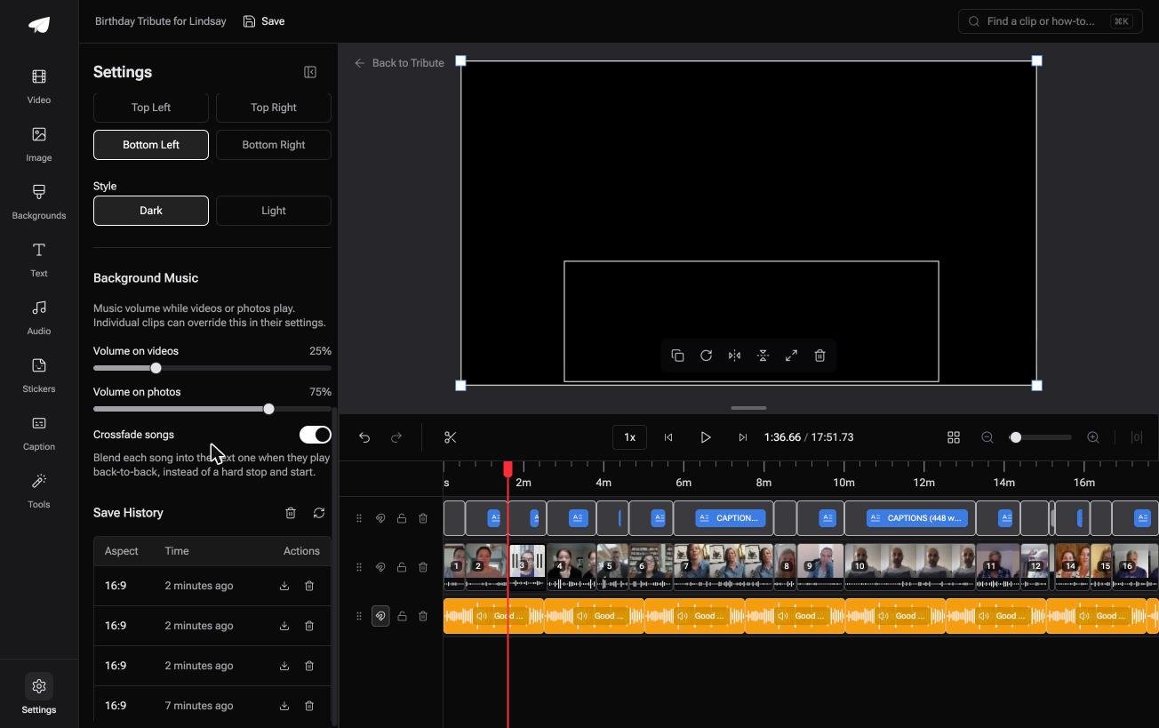
Task: Open the Text panel
Action: (x=39, y=260)
